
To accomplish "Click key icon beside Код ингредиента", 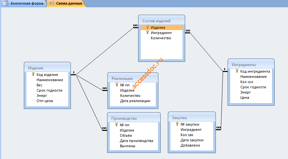I will coord(237,71).
